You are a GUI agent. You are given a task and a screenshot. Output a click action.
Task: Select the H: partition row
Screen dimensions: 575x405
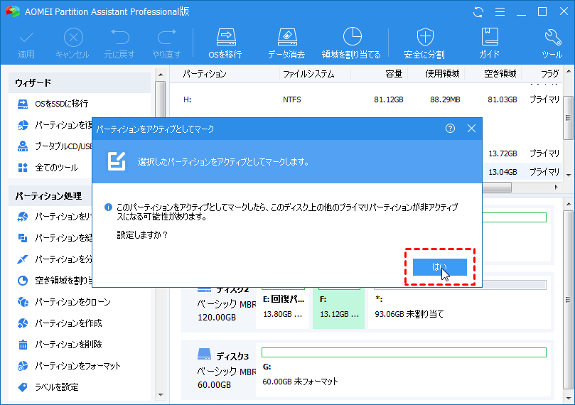367,99
